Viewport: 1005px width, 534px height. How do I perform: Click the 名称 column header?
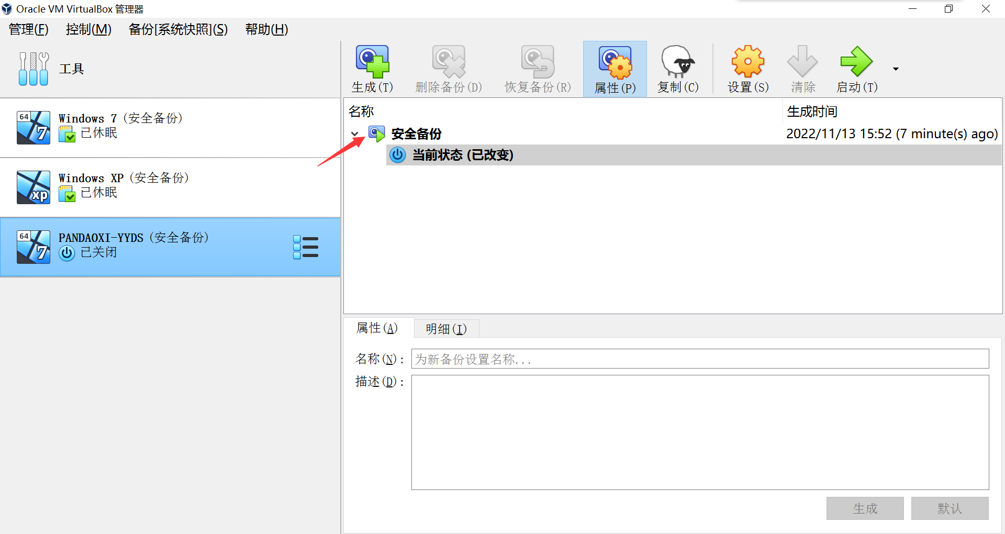[x=563, y=112]
